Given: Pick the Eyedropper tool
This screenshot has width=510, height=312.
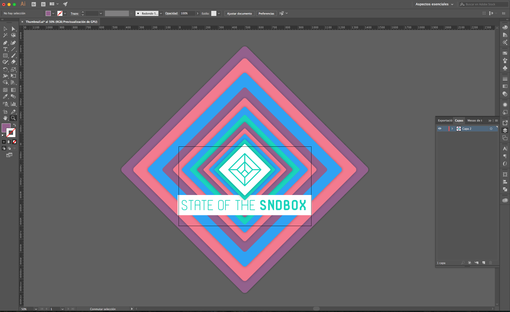Looking at the screenshot, I should pos(5,96).
